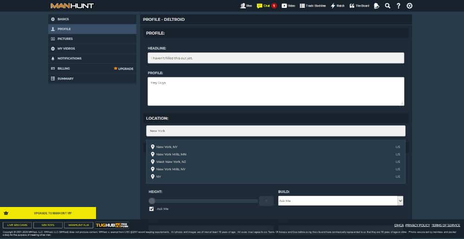
Task: Click the Summary grid icon in sidebar
Action: pos(53,78)
